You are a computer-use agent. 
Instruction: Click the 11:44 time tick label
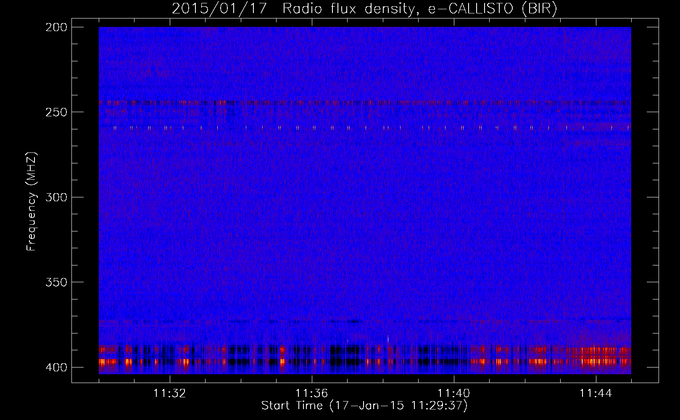[x=596, y=394]
